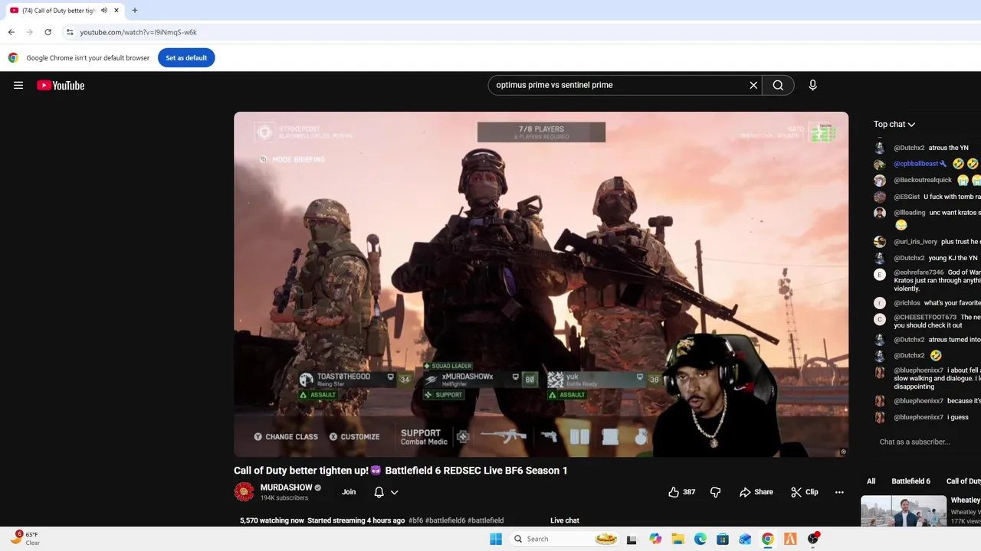The image size is (981, 551).
Task: Open @llloading chat username
Action: (x=909, y=213)
